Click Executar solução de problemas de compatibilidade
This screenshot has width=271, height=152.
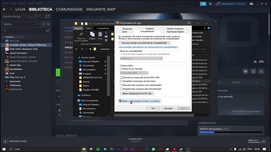[144, 43]
